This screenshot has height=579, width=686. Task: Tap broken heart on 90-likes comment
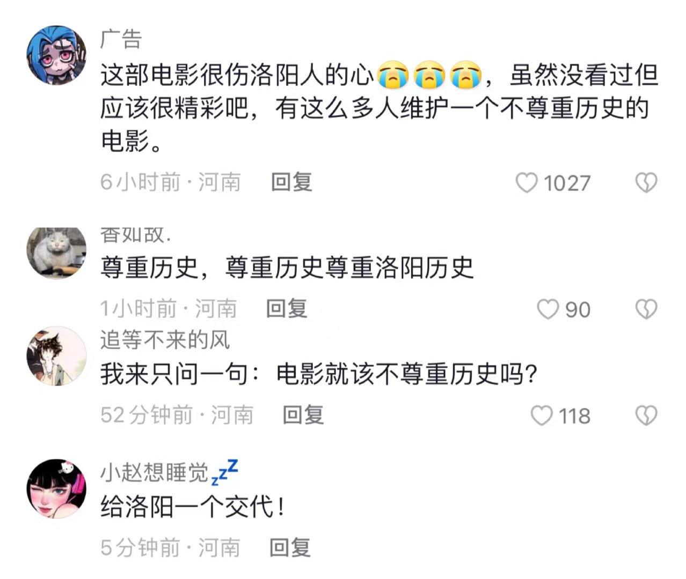tap(646, 309)
